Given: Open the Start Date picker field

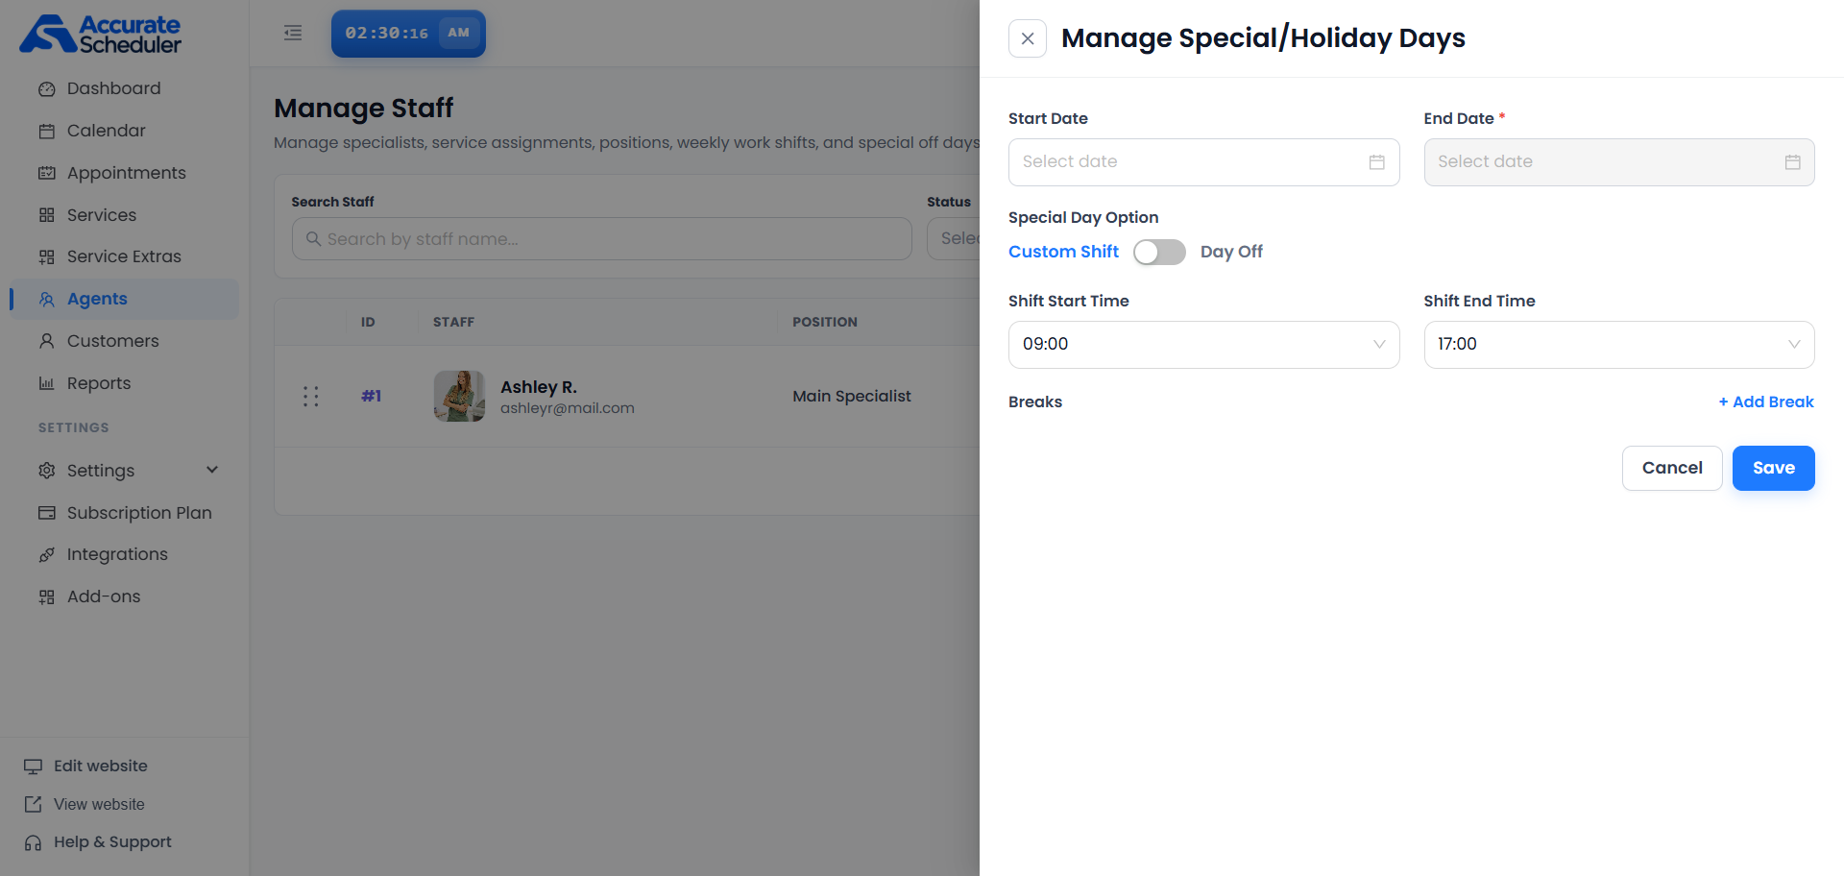Looking at the screenshot, I should (1203, 162).
